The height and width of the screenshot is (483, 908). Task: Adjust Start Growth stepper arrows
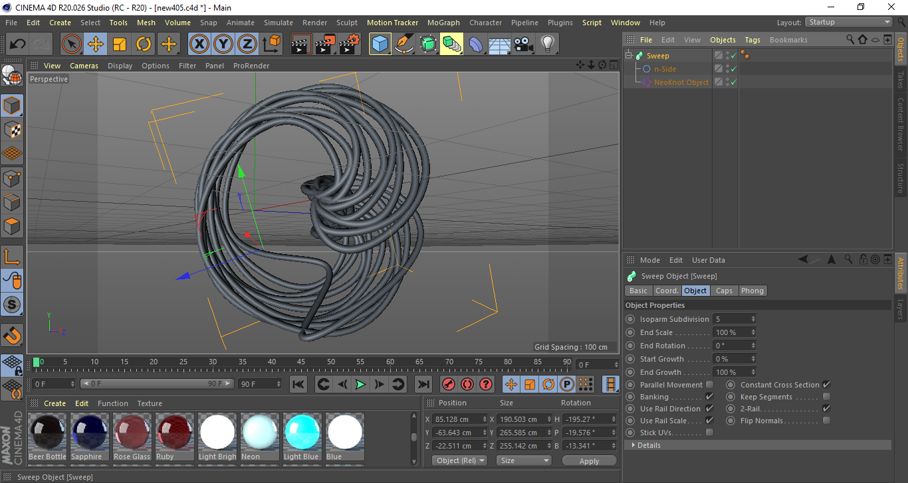tap(753, 359)
